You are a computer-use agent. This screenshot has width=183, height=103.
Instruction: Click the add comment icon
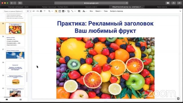click(x=79, y=11)
